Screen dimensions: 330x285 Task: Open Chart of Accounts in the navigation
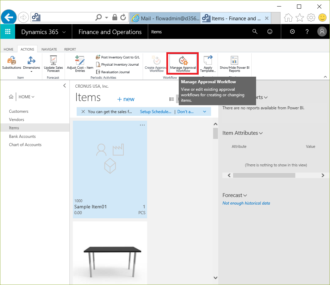[25, 145]
